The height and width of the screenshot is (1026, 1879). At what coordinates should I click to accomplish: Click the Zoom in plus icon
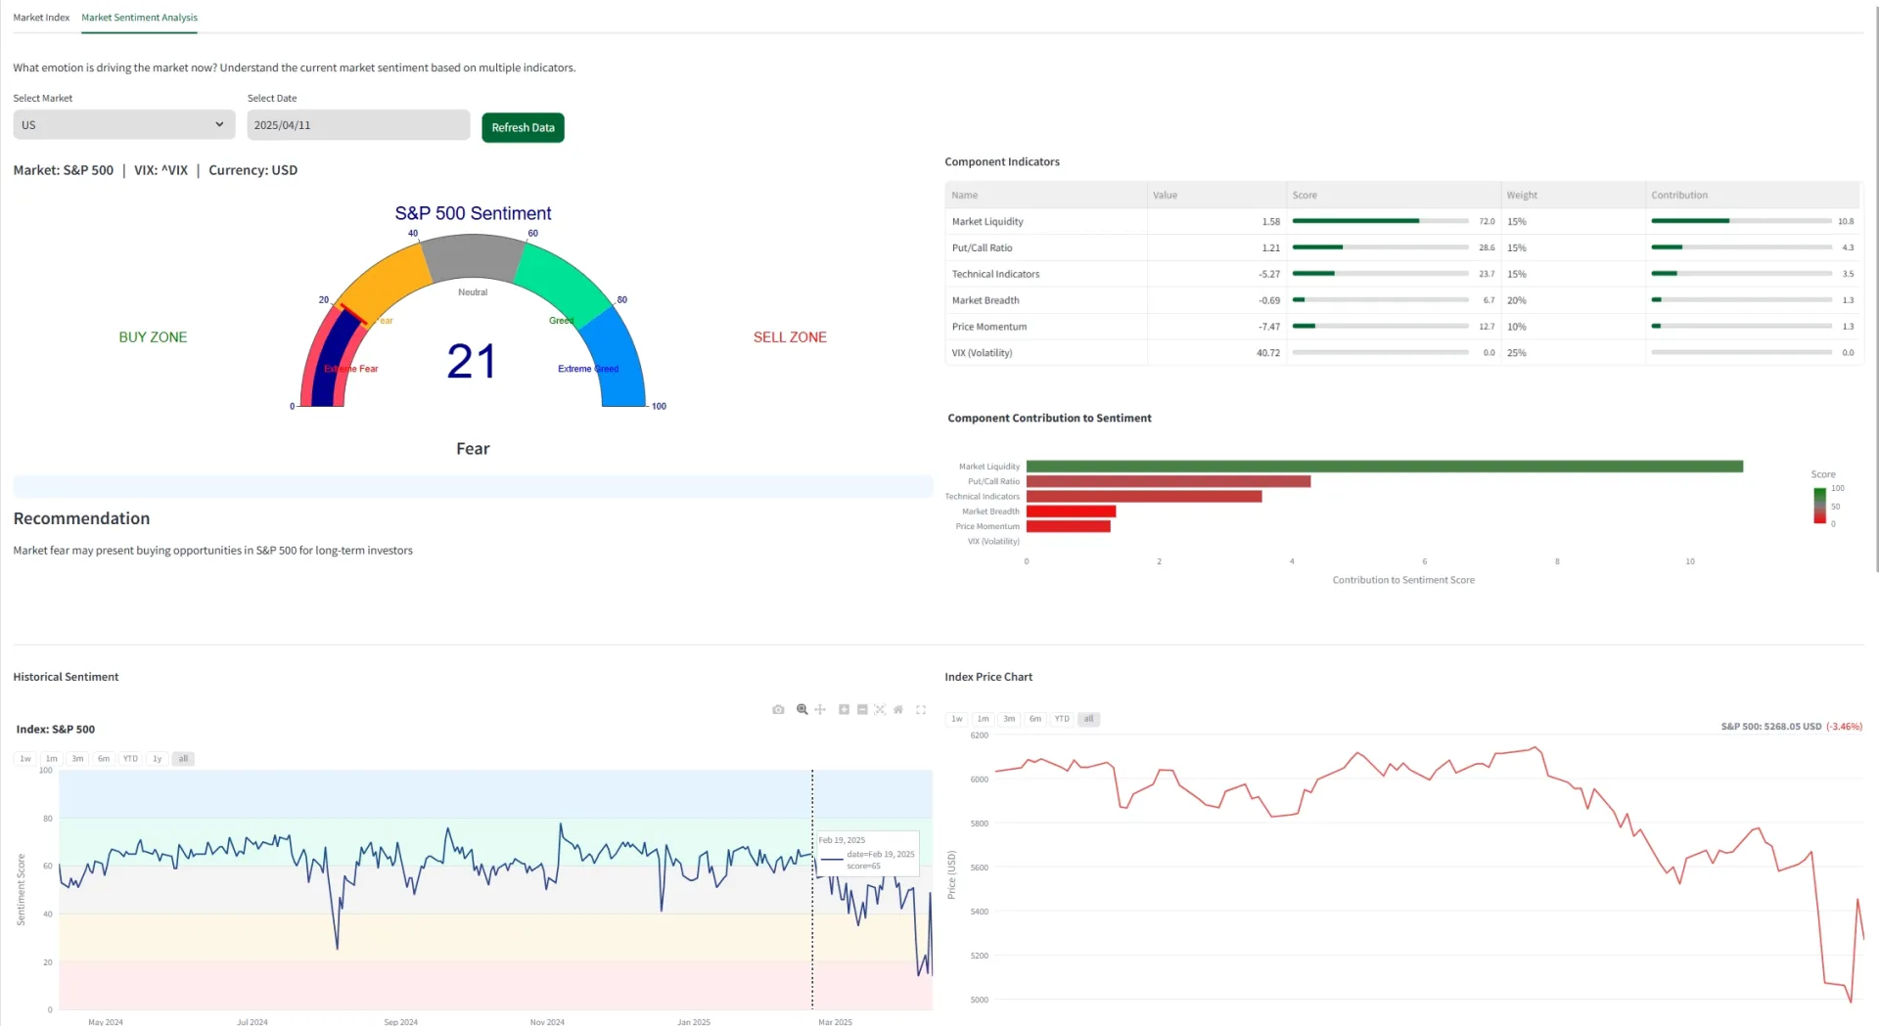[x=844, y=710]
